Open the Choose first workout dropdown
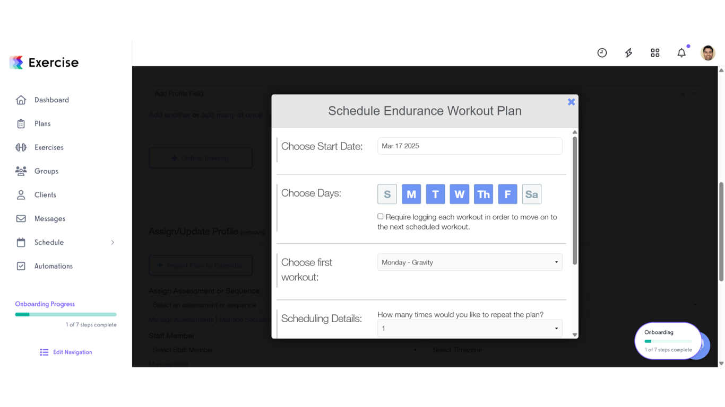This screenshot has width=725, height=407. point(469,262)
